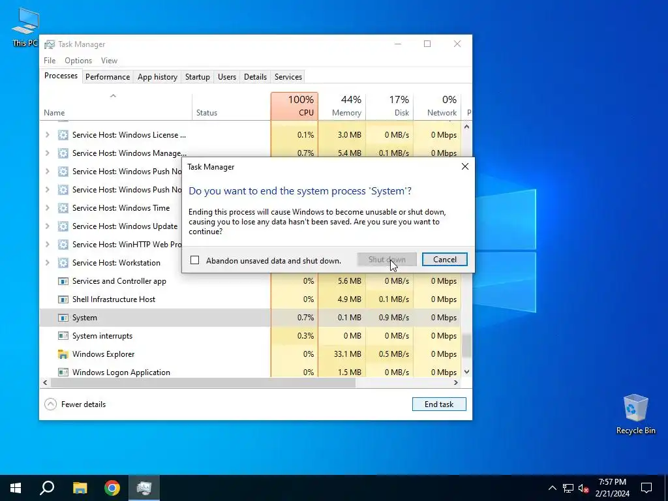Sort processes by CPU column

pyautogui.click(x=294, y=106)
